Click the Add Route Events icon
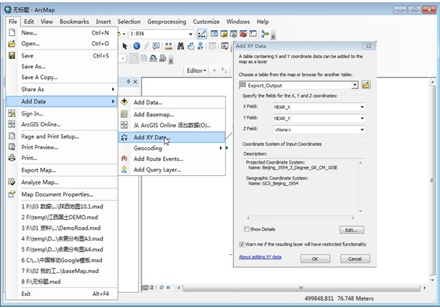Screen dimensions: 440x308 point(124,159)
